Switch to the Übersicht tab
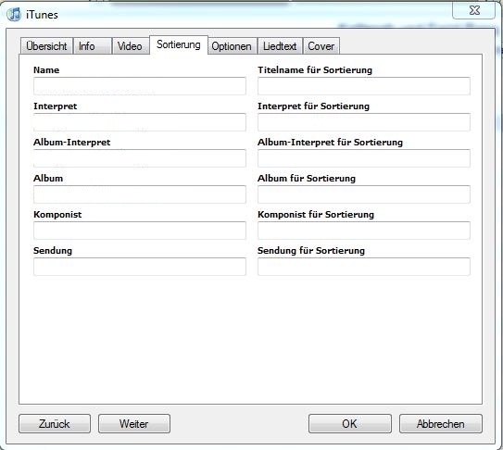 46,46
